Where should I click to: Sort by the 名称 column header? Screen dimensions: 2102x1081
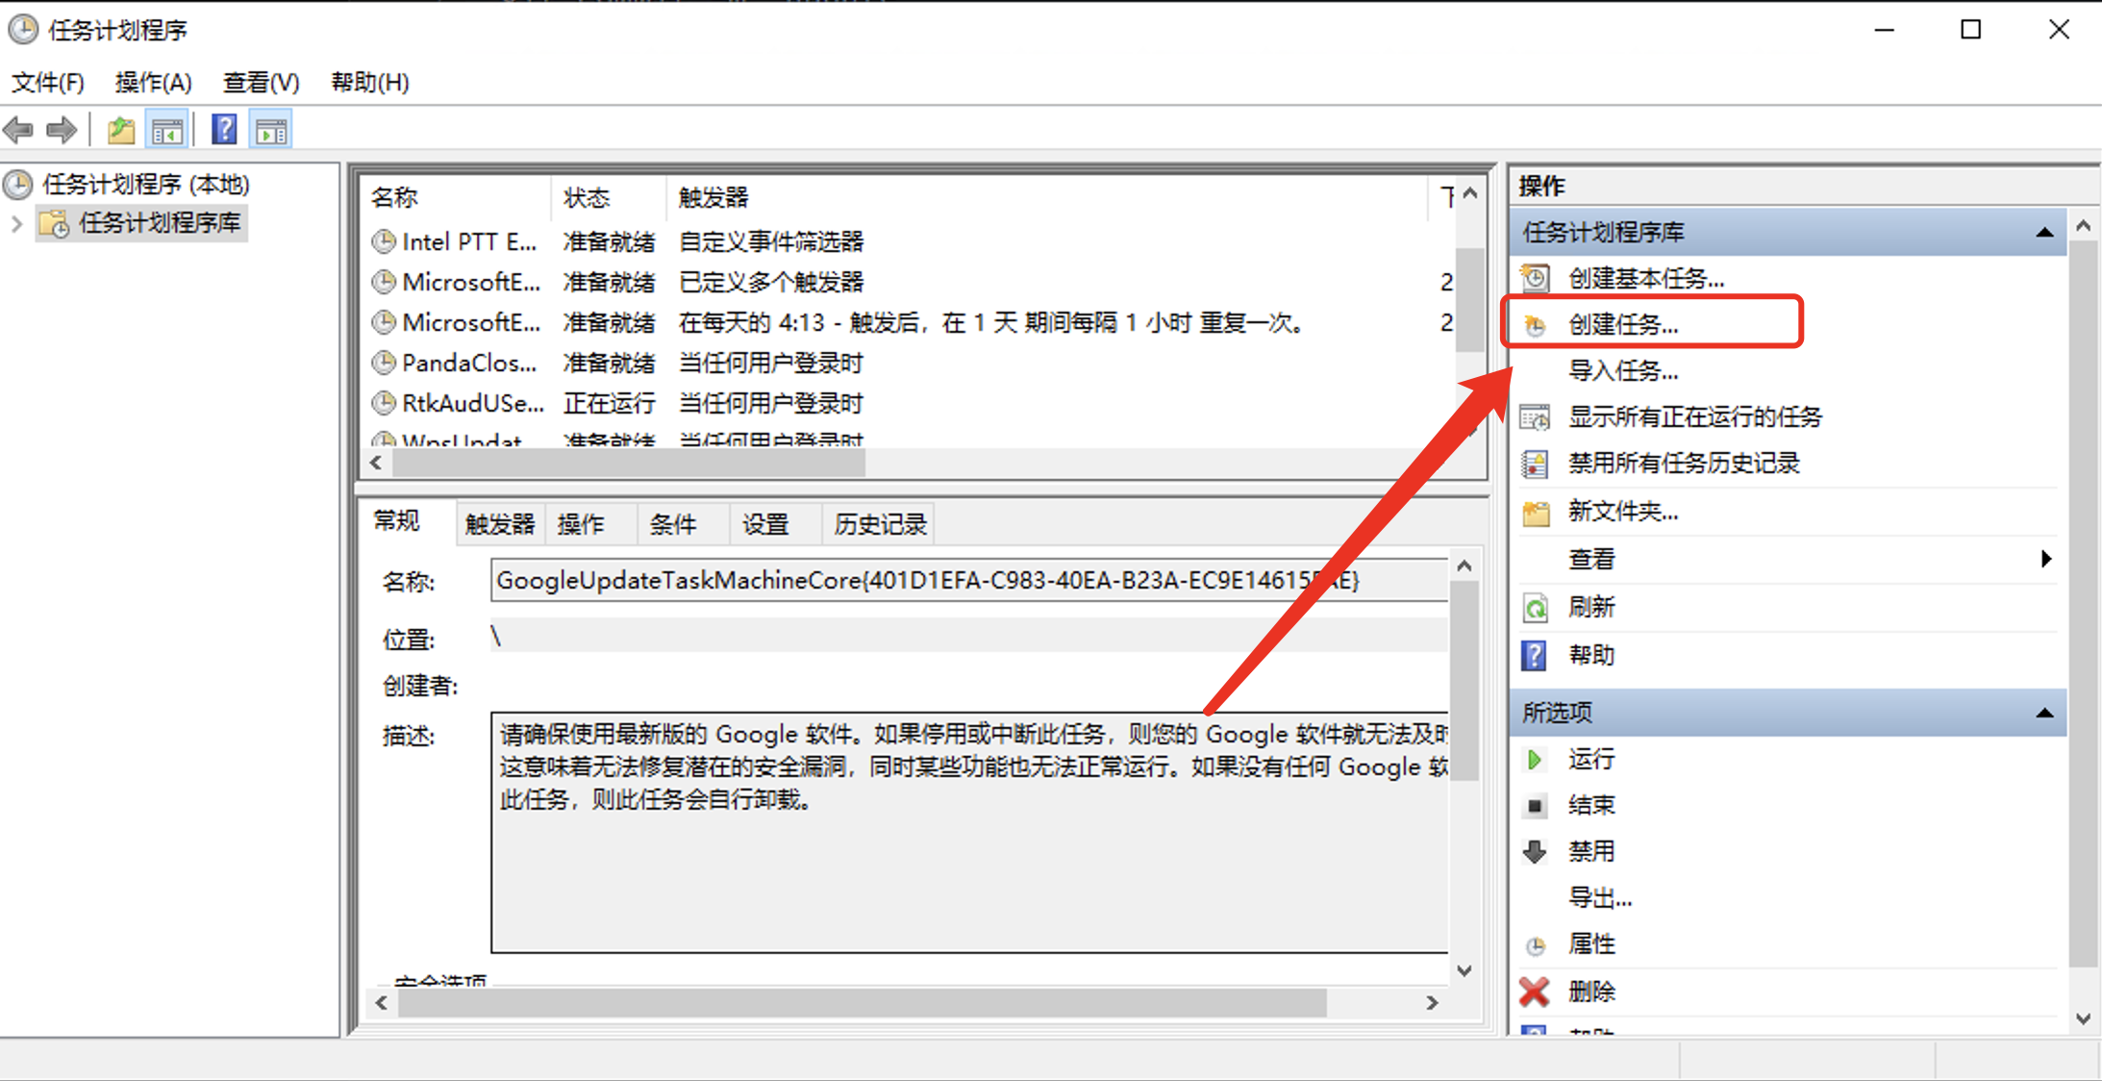[456, 198]
